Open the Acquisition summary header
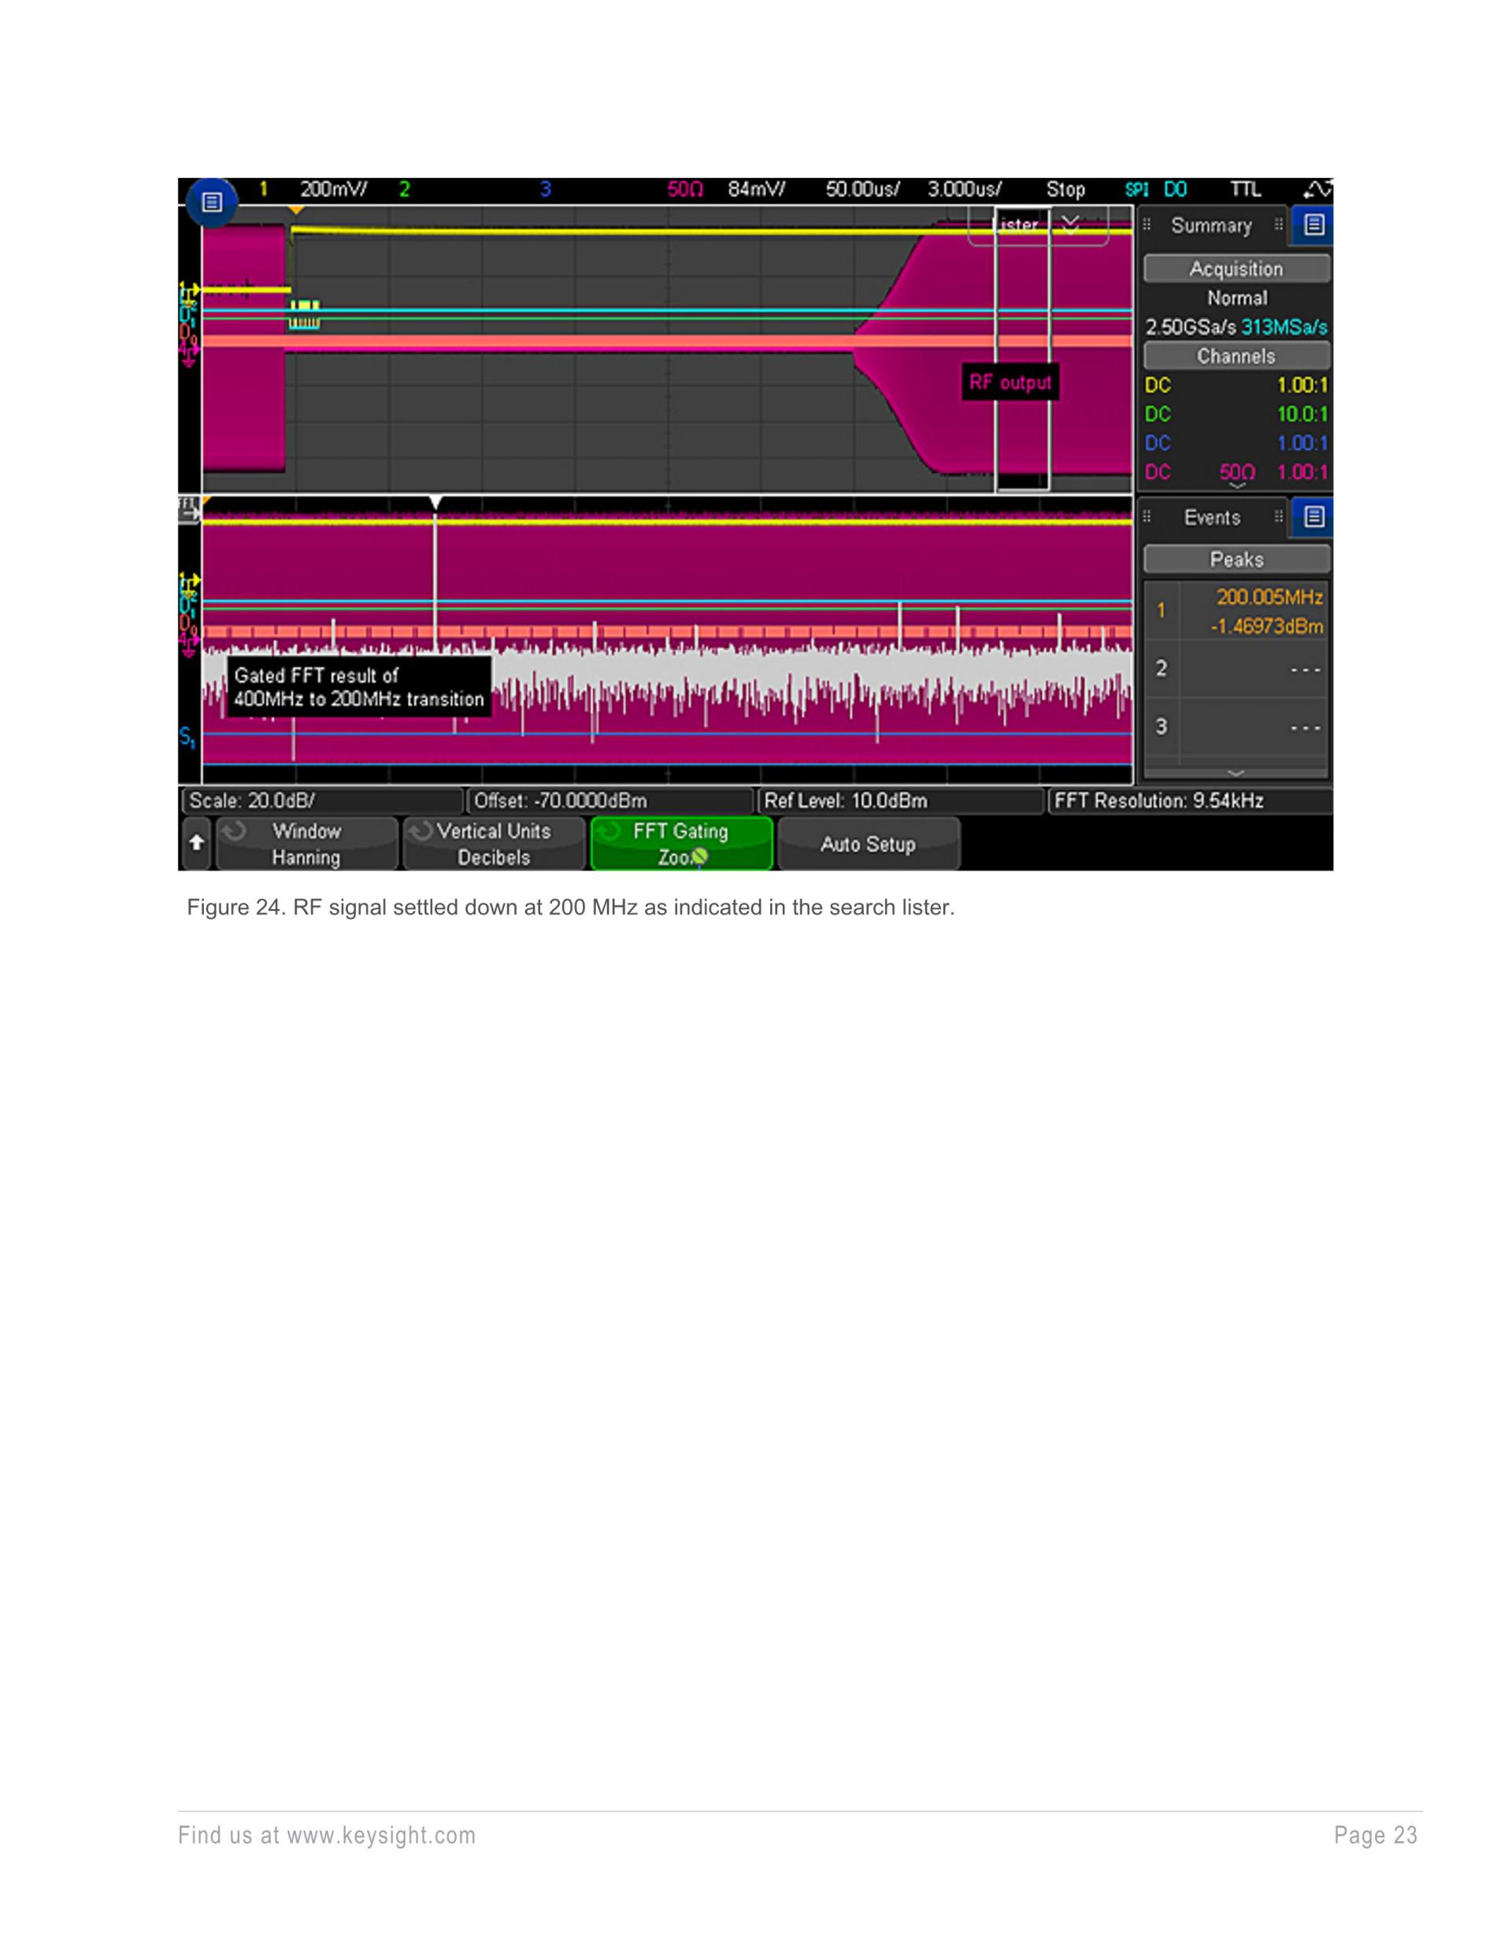Image resolution: width=1512 pixels, height=1957 pixels. [x=1236, y=269]
